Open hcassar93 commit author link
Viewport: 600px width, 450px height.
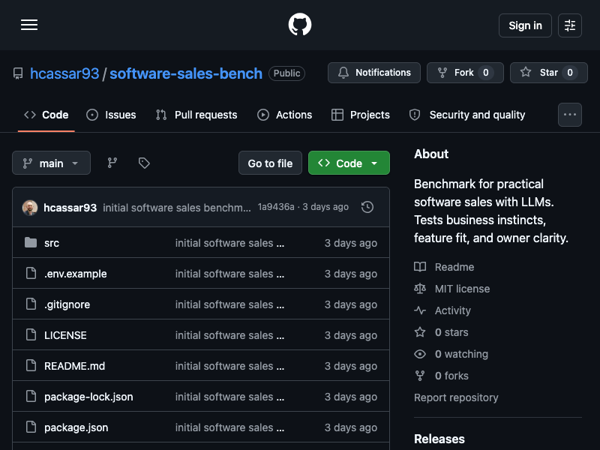(x=70, y=208)
